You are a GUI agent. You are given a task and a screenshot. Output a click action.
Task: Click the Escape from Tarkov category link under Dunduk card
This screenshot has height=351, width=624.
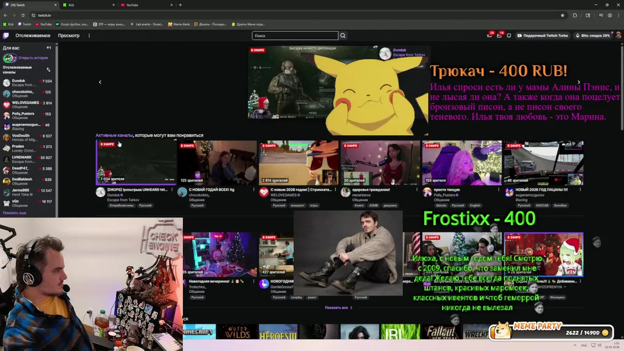click(123, 200)
